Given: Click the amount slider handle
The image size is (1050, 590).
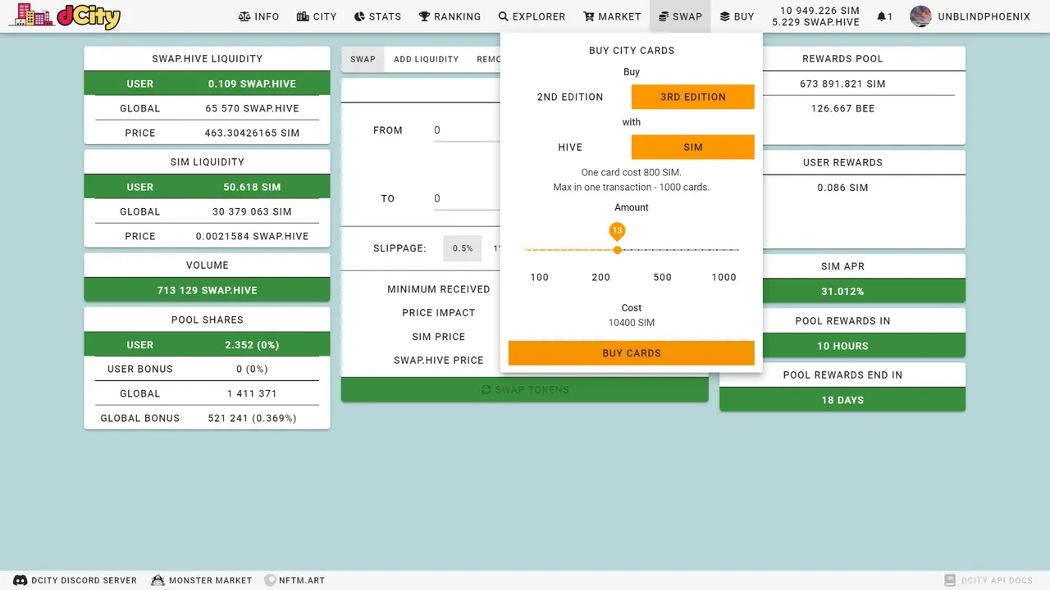Looking at the screenshot, I should [x=618, y=250].
